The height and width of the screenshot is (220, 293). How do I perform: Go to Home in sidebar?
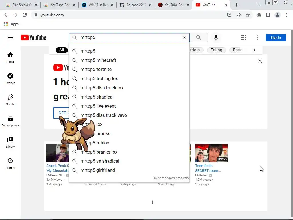[x=10, y=58]
